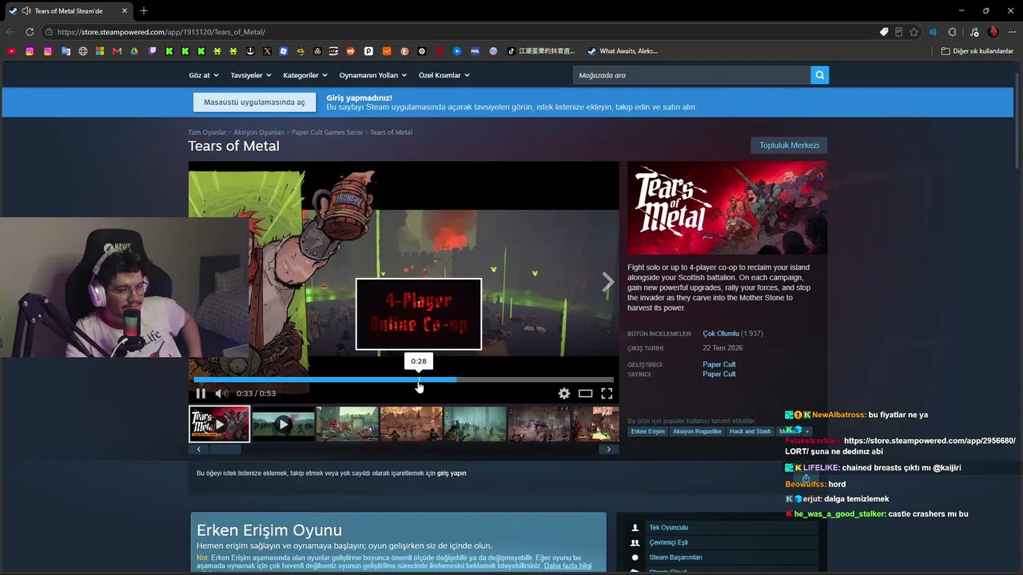Select the Erken Erişim tag
This screenshot has width=1023, height=575.
647,431
